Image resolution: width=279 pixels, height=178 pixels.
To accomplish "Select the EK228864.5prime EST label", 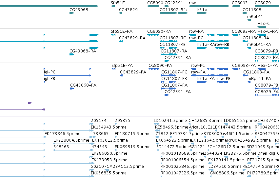I will point(71,140).
